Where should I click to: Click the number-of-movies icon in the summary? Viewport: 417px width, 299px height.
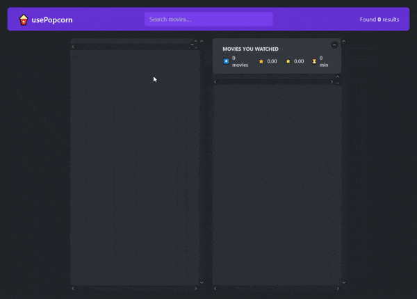point(226,61)
